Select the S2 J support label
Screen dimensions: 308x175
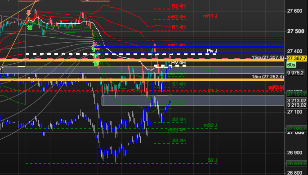(213, 160)
